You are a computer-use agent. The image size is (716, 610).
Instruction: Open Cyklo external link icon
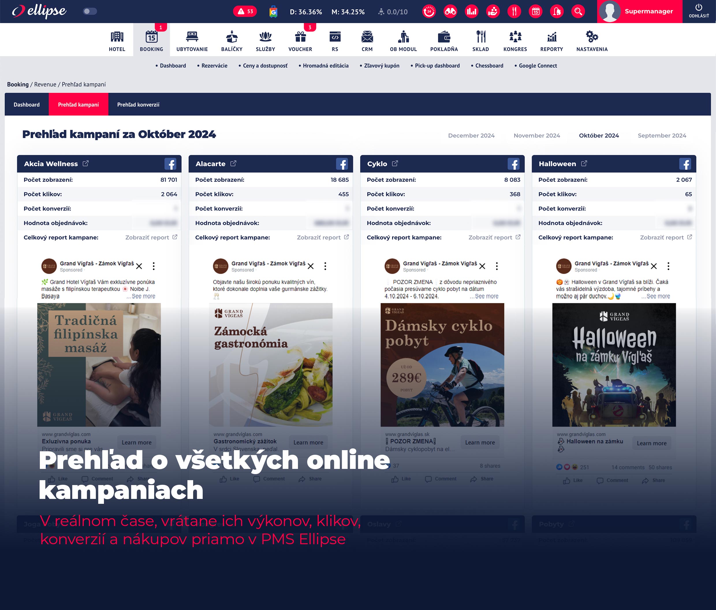395,163
